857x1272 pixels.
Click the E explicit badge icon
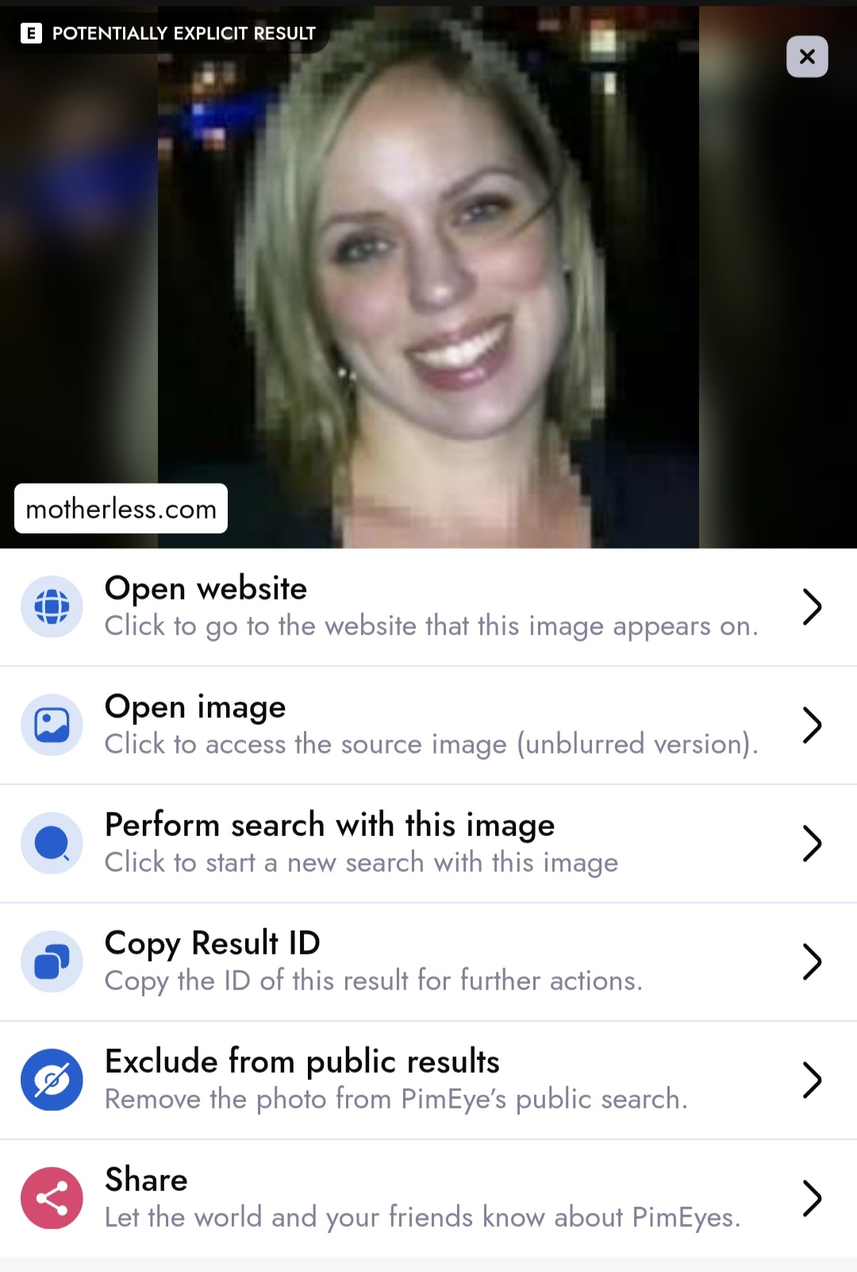pos(31,33)
